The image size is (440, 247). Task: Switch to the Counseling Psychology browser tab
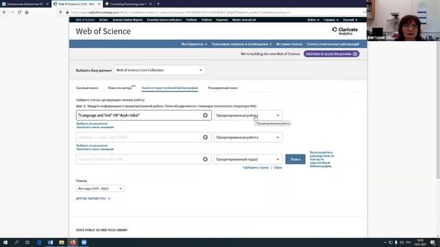pos(128,4)
